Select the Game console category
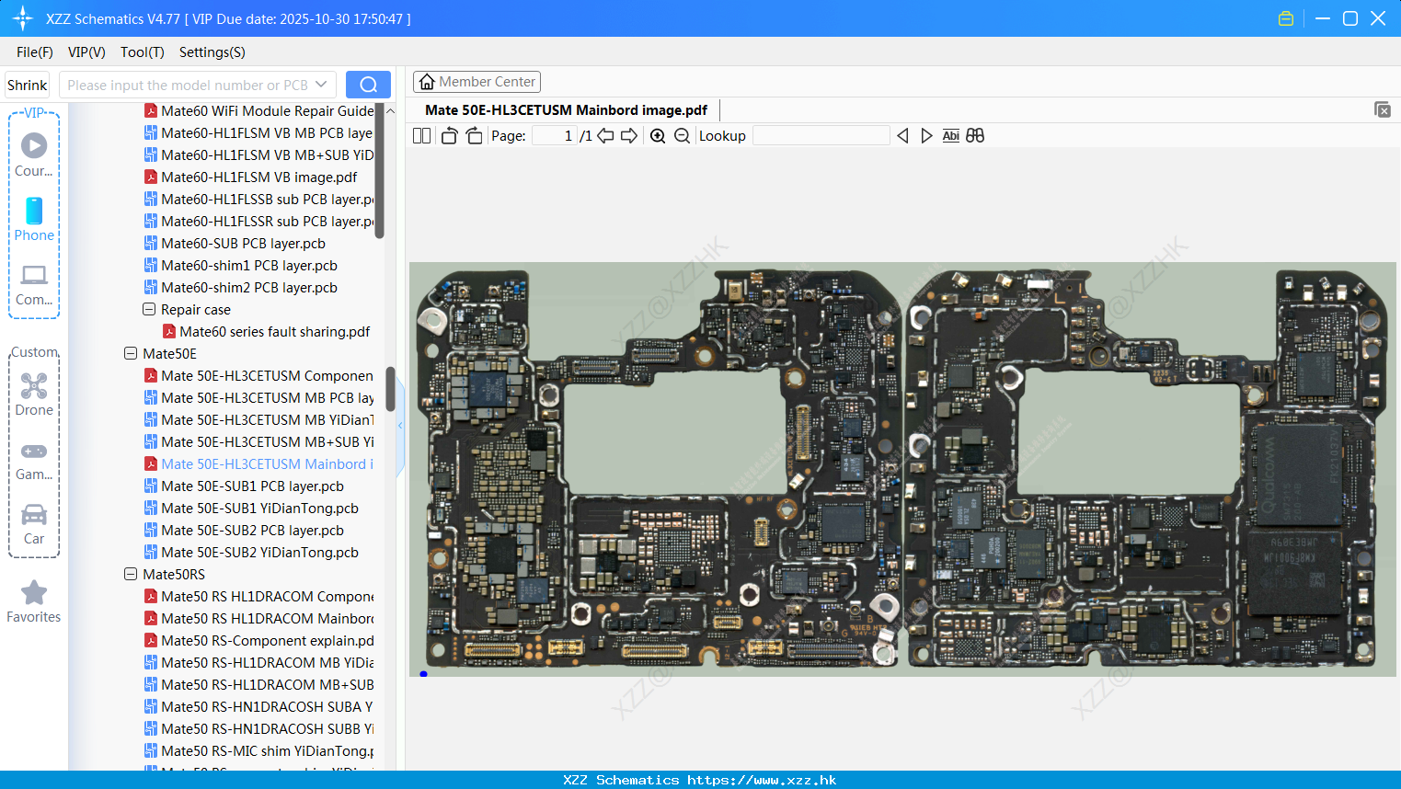 point(34,460)
